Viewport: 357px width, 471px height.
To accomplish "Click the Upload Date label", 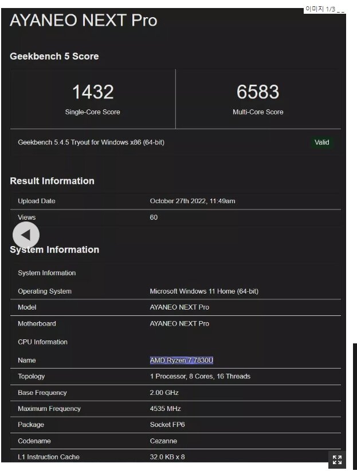I will tap(37, 201).
